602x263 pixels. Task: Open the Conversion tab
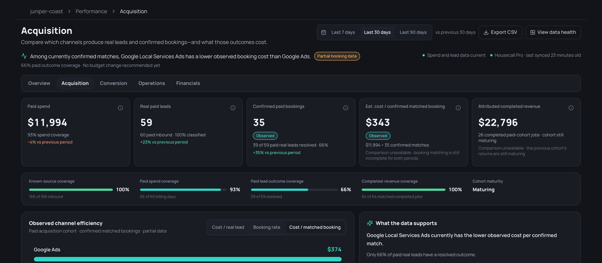coord(113,83)
